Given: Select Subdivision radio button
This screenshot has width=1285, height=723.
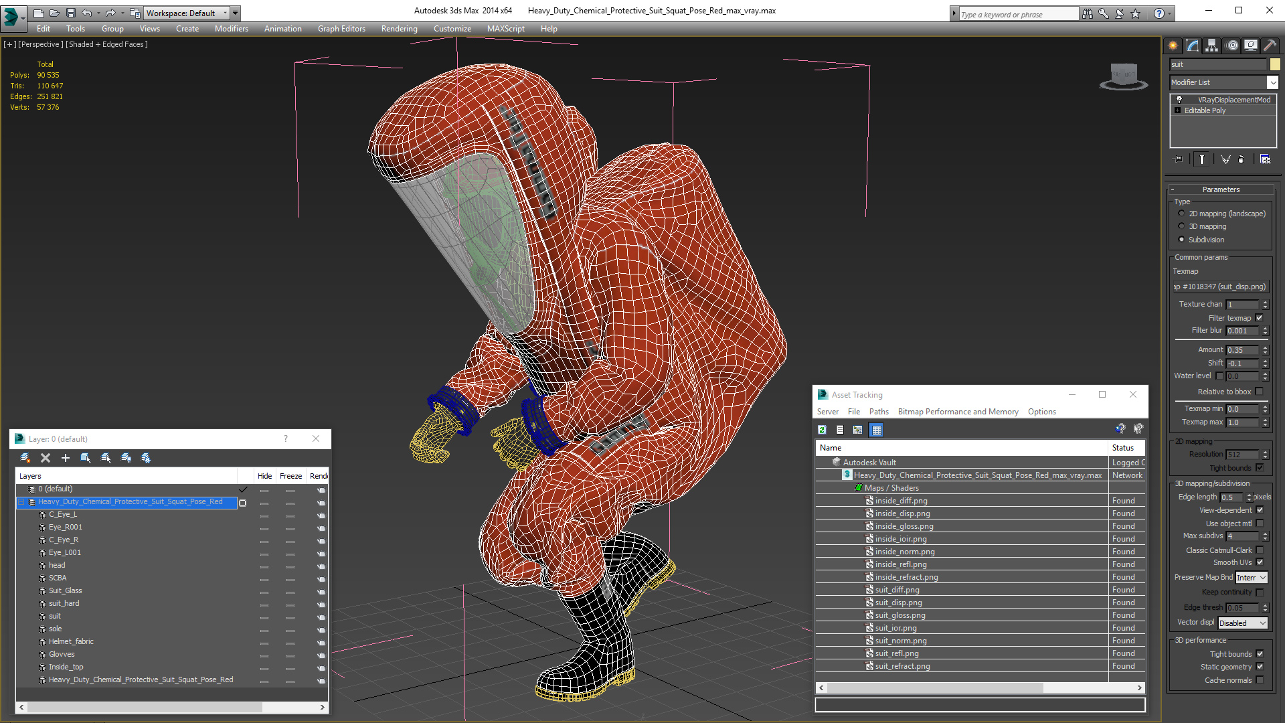Looking at the screenshot, I should pyautogui.click(x=1181, y=240).
